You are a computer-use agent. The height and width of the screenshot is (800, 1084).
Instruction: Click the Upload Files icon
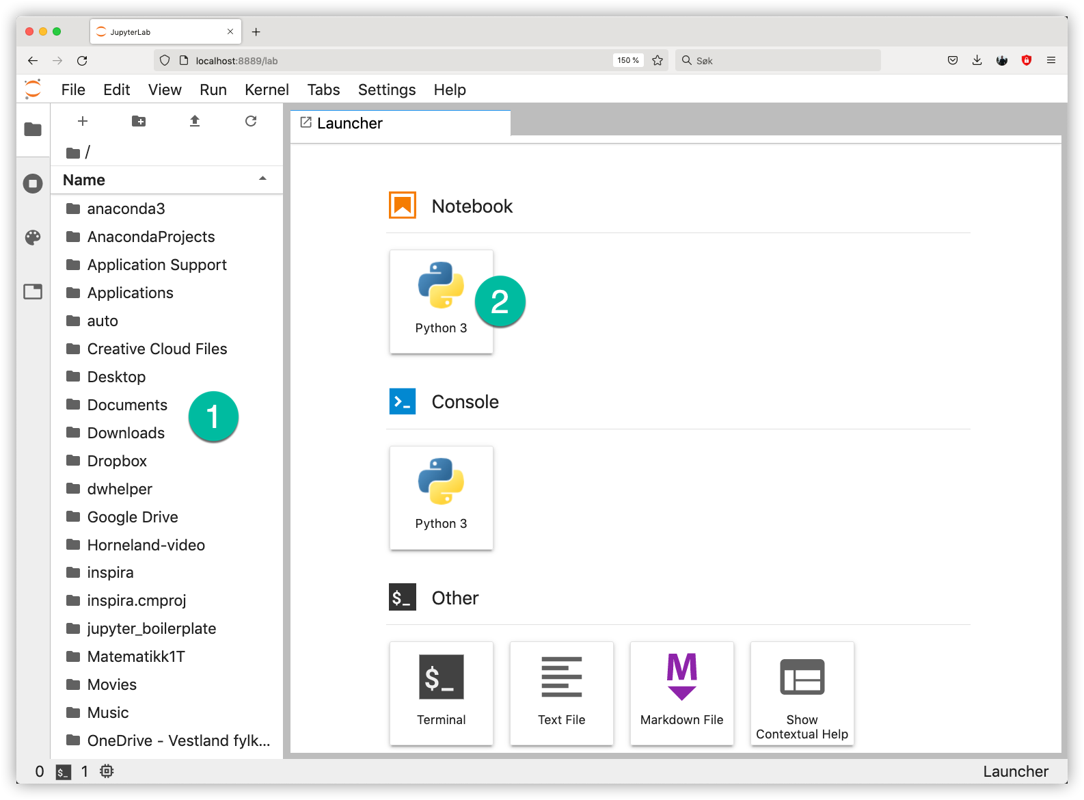(195, 121)
